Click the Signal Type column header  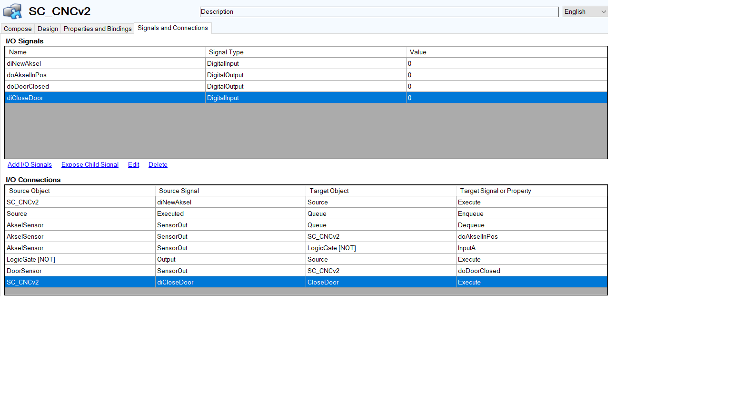pyautogui.click(x=306, y=52)
